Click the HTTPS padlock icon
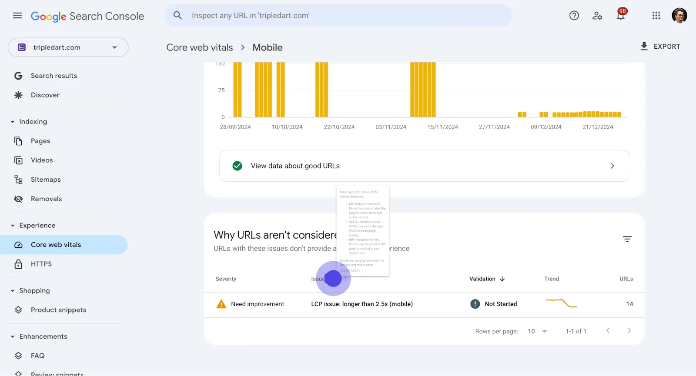The image size is (696, 376). point(18,264)
